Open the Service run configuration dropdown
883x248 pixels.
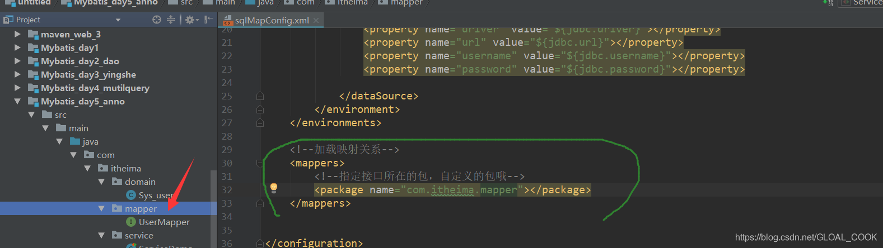861,3
